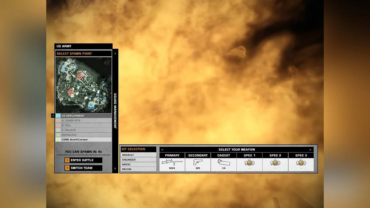Screen dimensions: 370x208
Task: Open the Spec 1 specialization slot icon
Action: 249,163
